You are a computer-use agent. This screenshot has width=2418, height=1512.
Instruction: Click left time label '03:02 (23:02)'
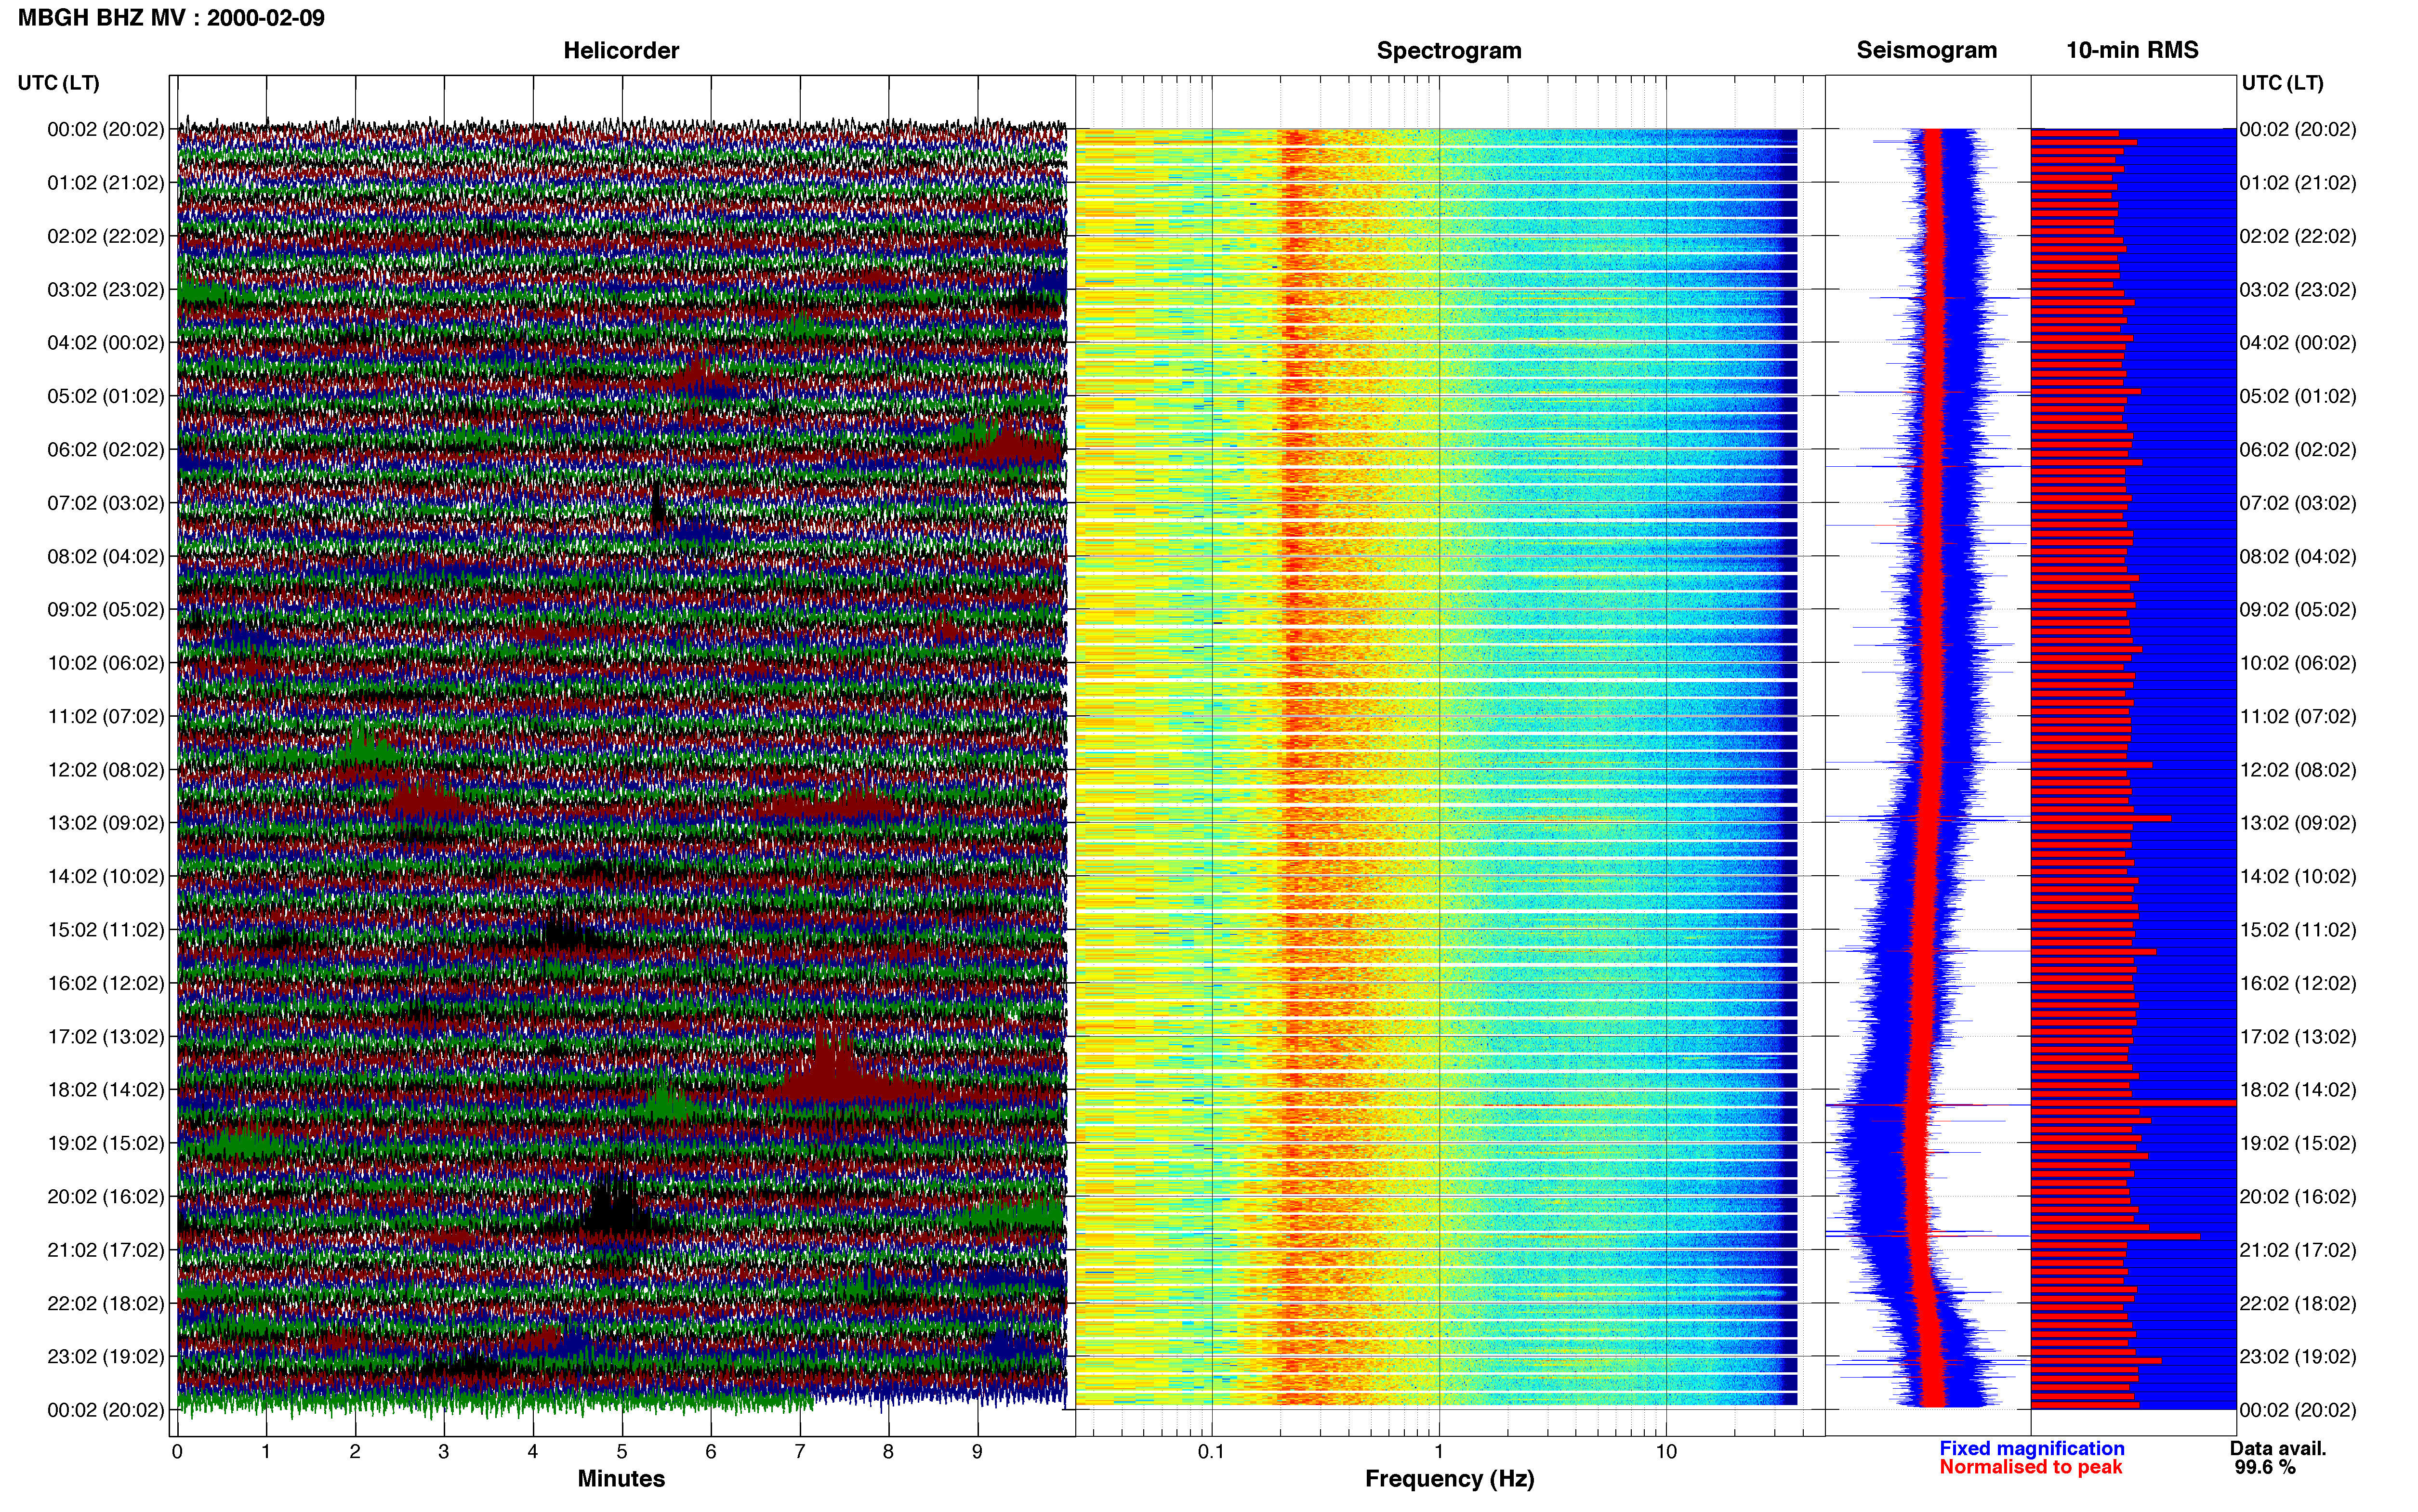[x=106, y=290]
